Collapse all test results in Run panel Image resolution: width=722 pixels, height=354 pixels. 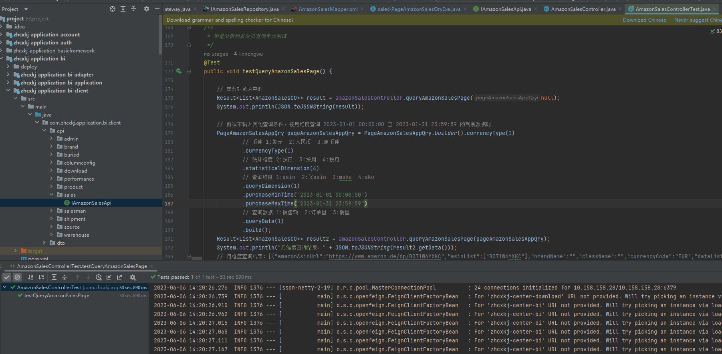coord(65,277)
